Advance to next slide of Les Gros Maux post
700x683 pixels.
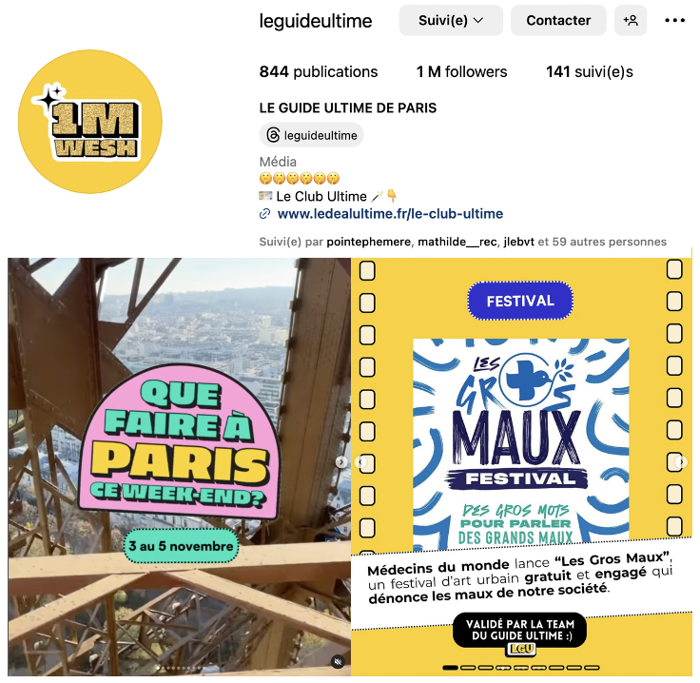tap(681, 462)
